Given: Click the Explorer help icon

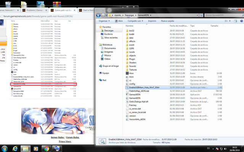Looking at the screenshot, I should click(241, 21).
